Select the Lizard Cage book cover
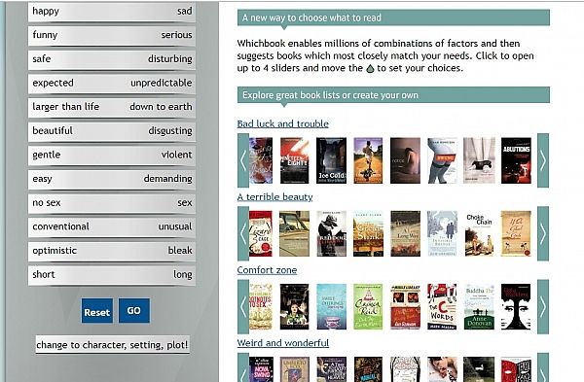The image size is (584, 382). pyautogui.click(x=261, y=233)
